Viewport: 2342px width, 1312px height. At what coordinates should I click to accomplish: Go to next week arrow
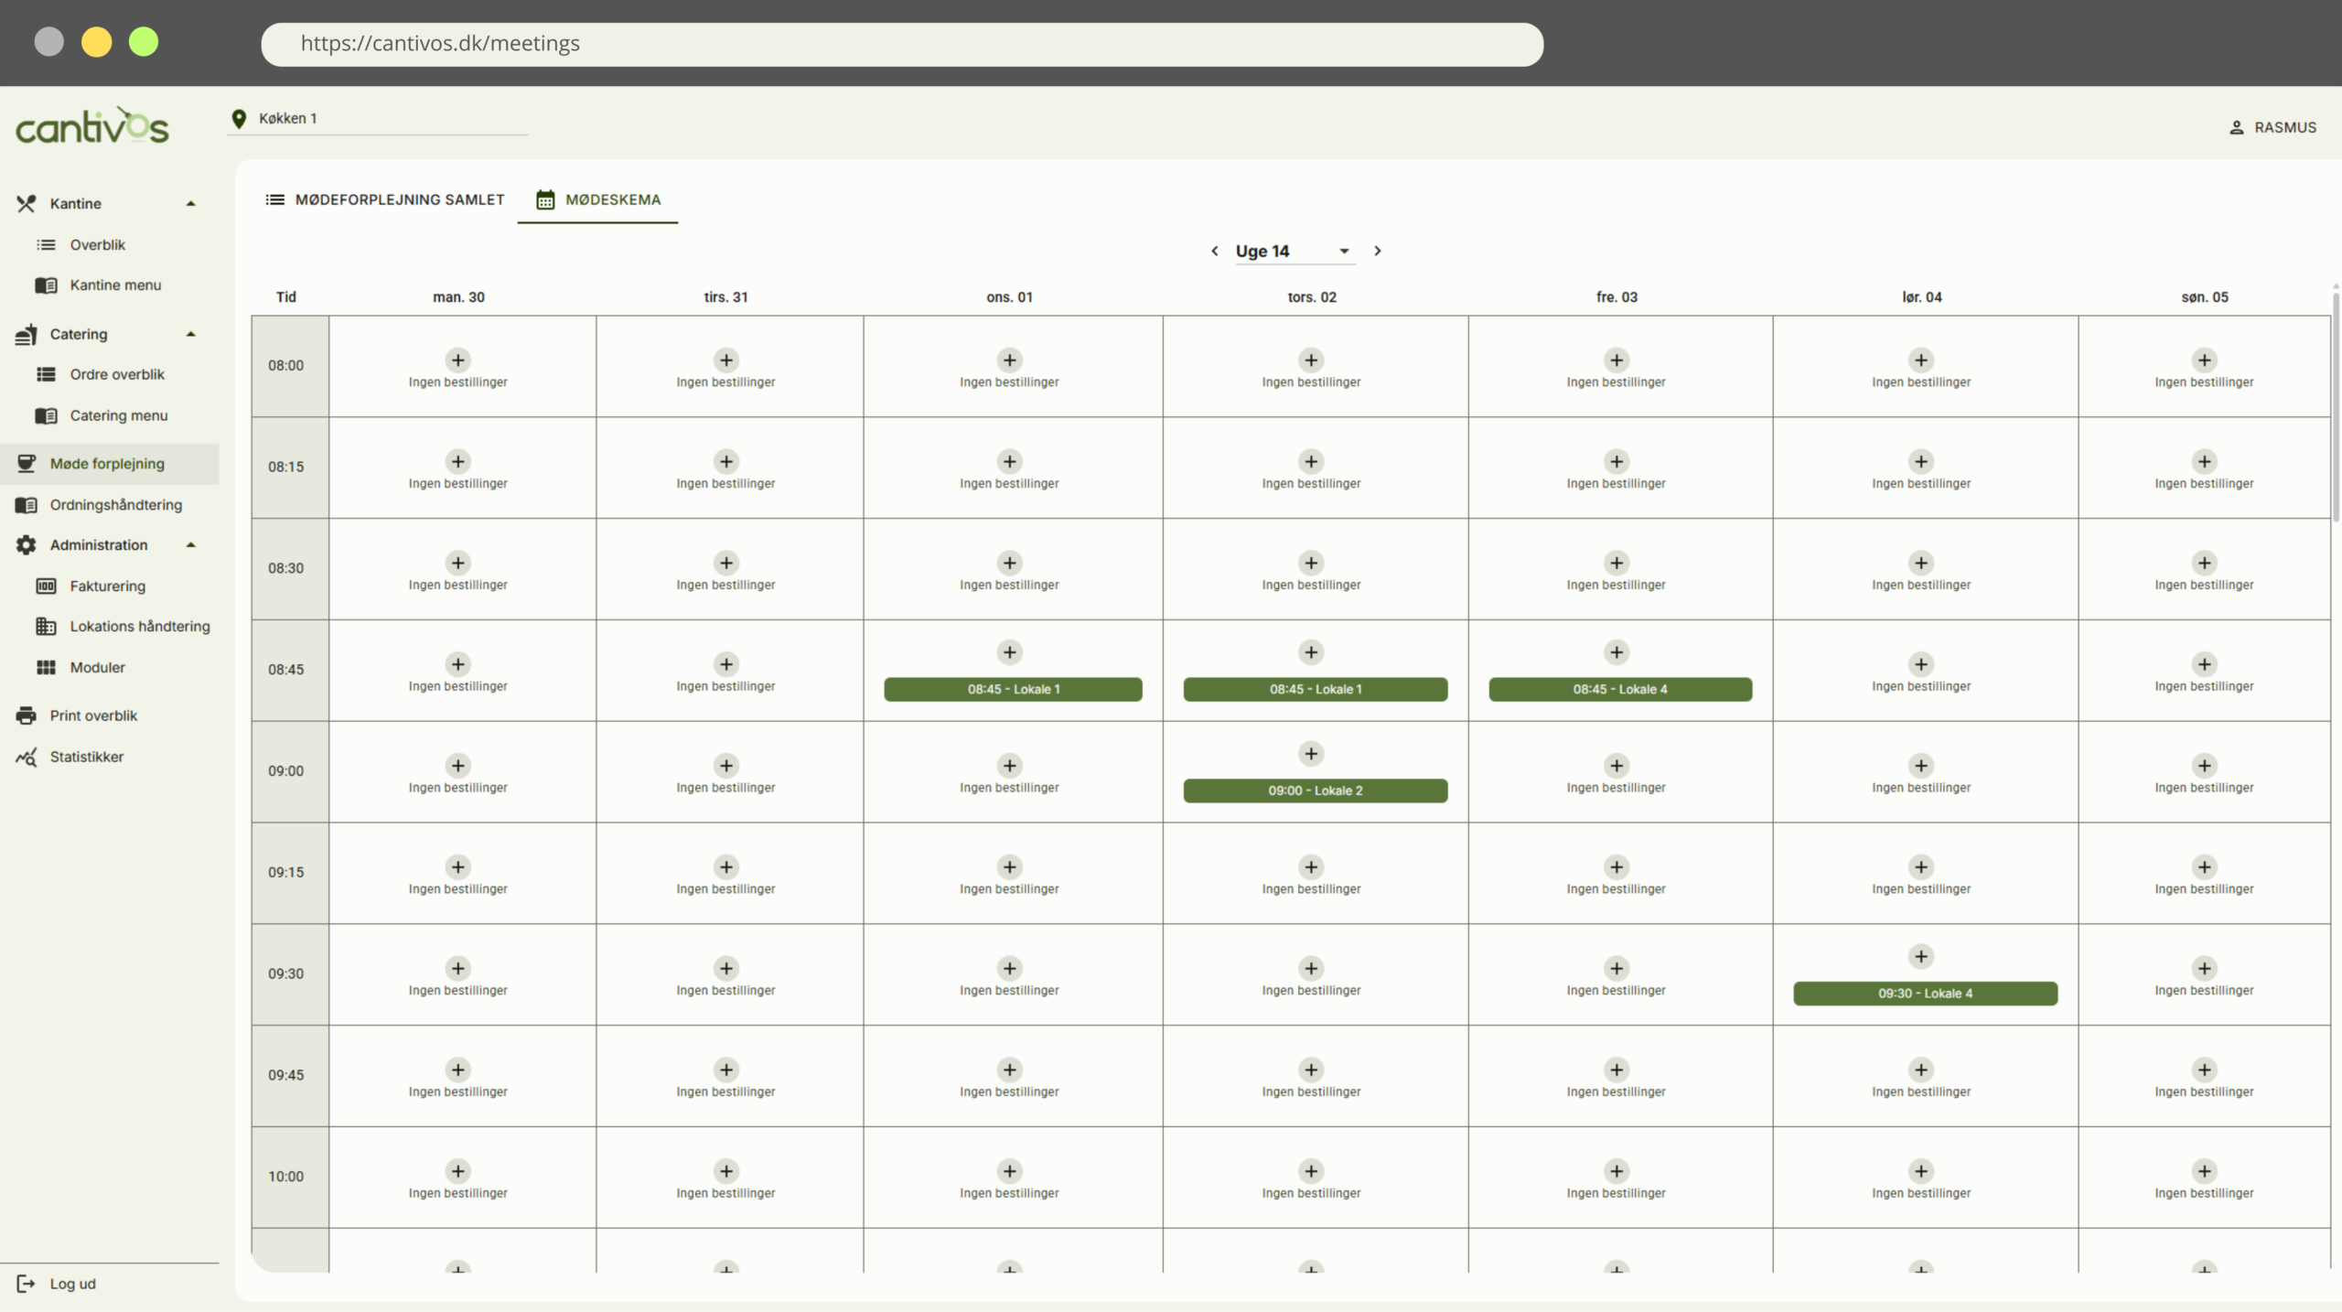[1378, 251]
